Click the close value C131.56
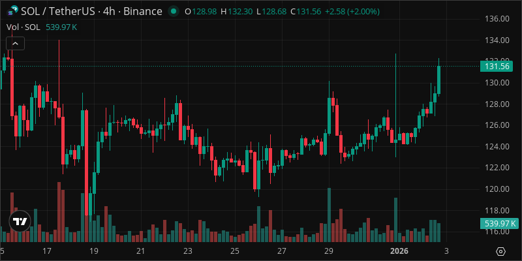Image resolution: width=522 pixels, height=261 pixels. point(305,12)
